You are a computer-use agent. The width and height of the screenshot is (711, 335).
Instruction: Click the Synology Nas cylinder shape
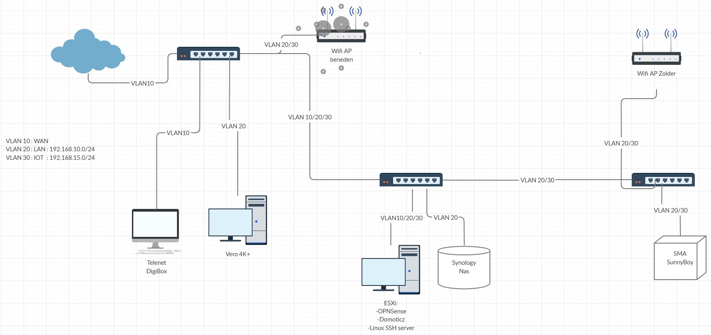coord(464,267)
